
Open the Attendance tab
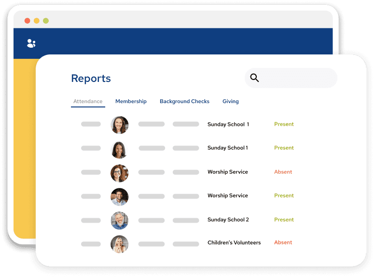tap(88, 101)
